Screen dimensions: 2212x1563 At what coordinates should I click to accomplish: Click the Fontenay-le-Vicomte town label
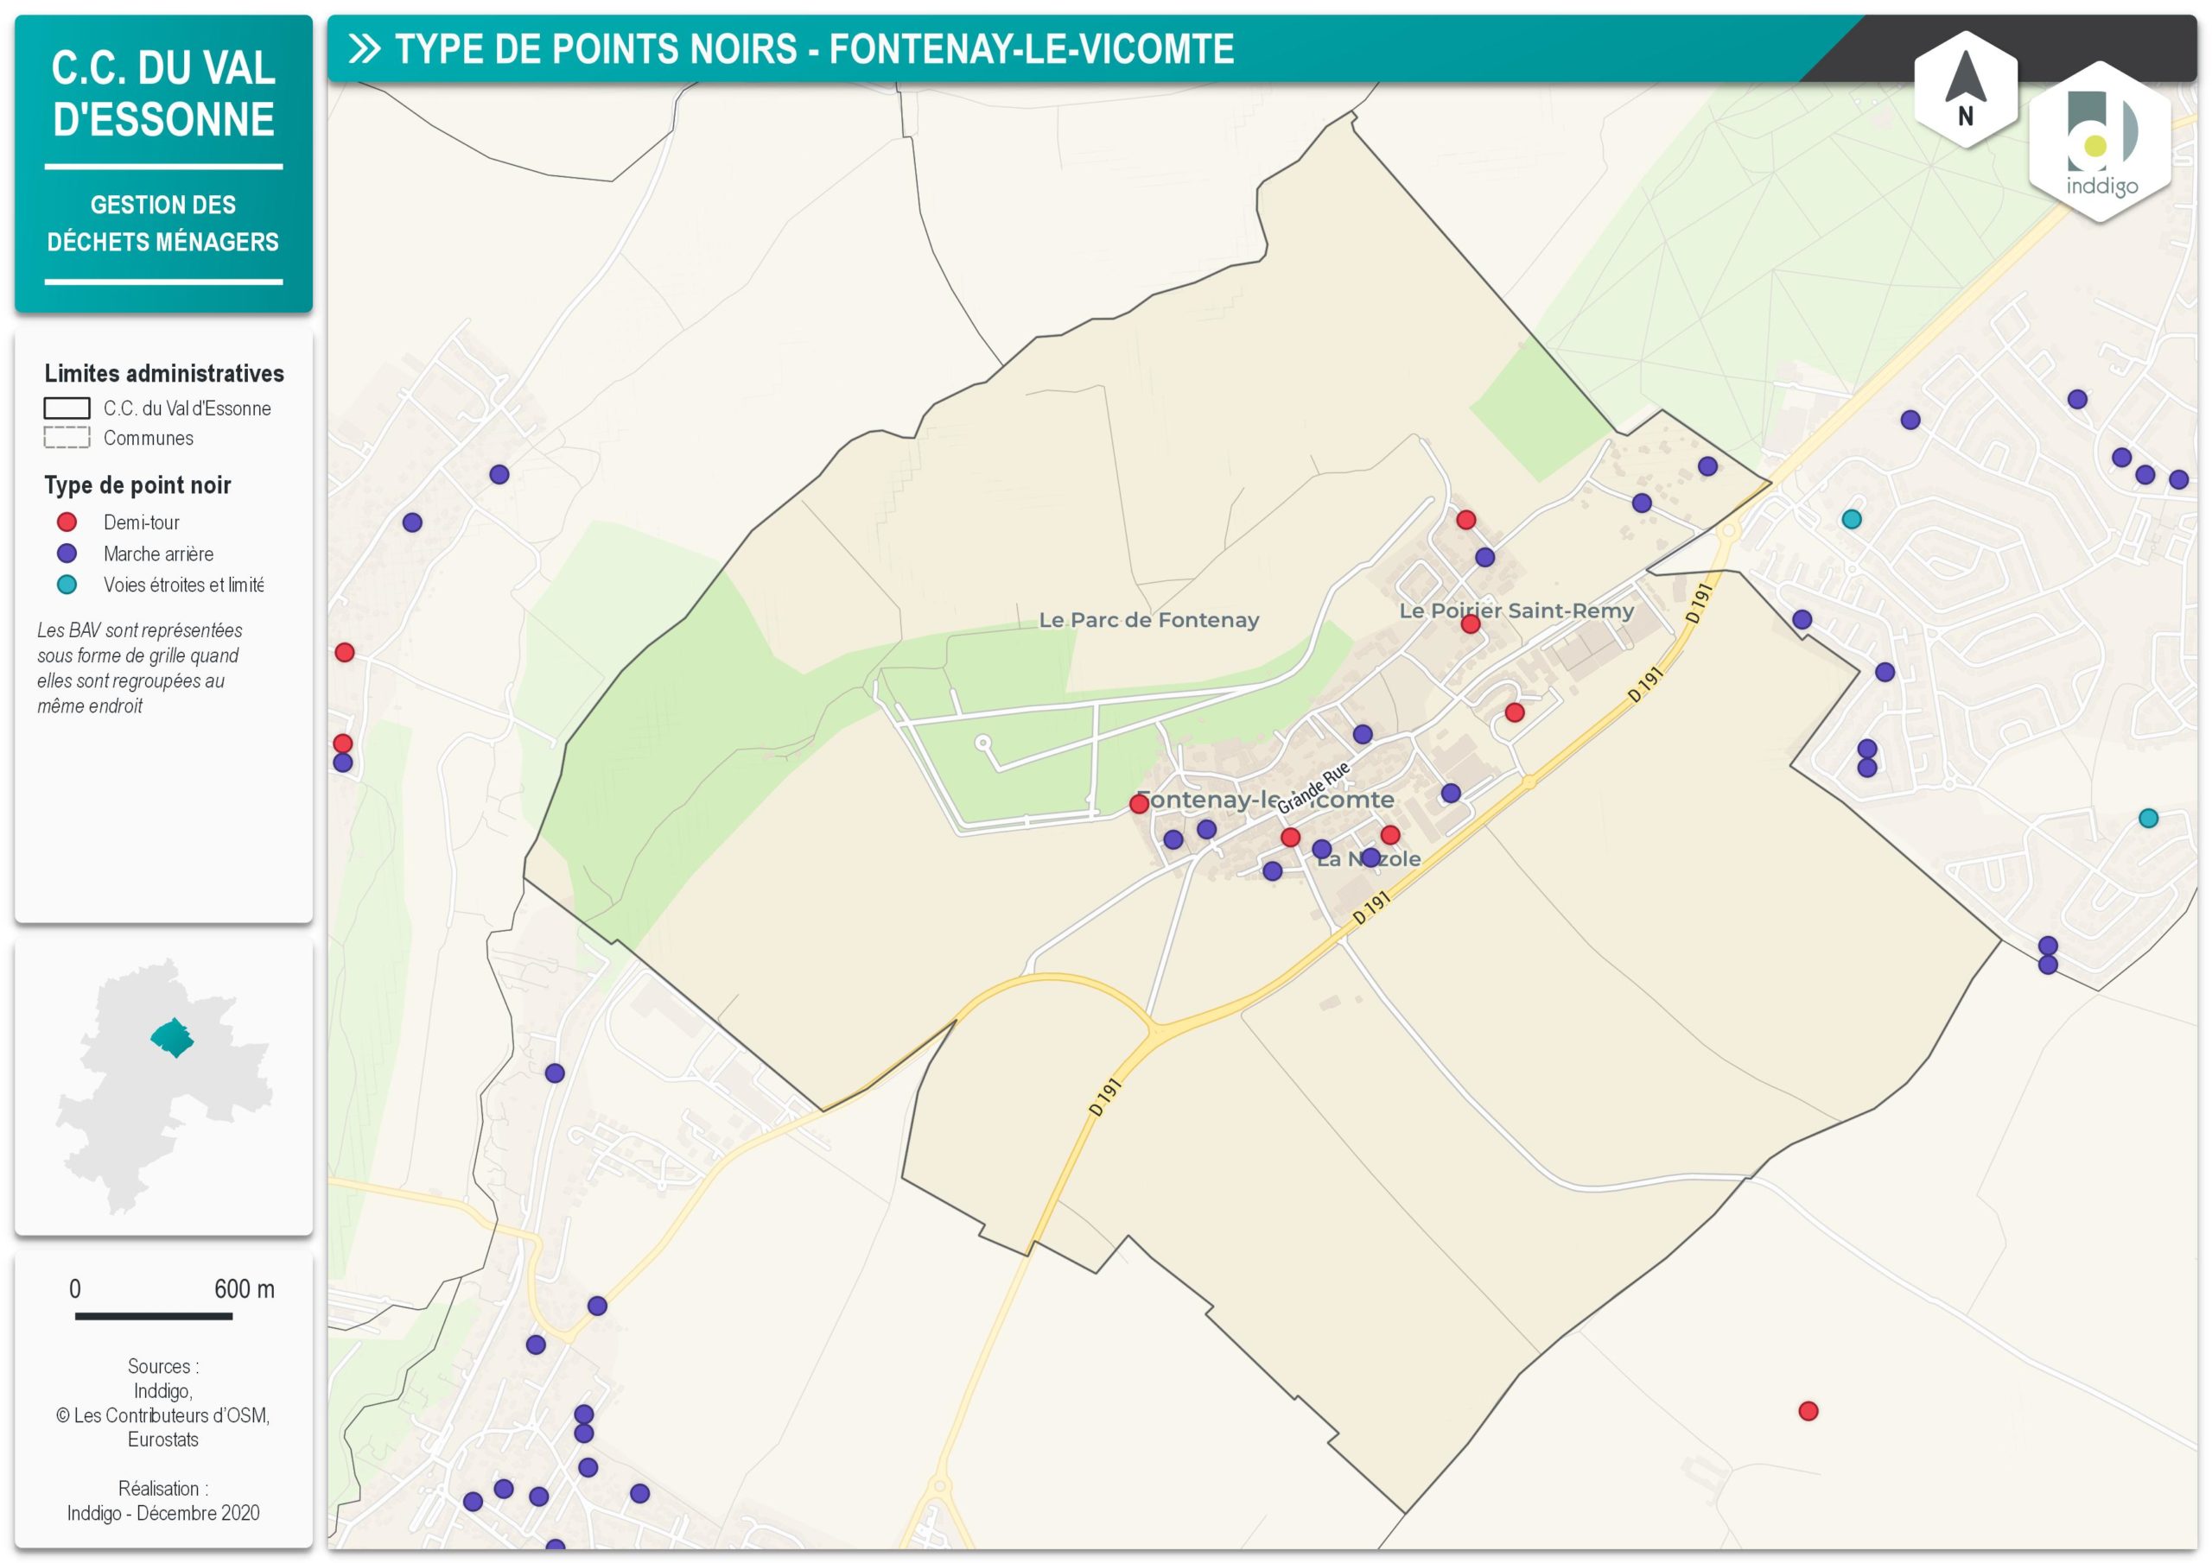(1265, 800)
